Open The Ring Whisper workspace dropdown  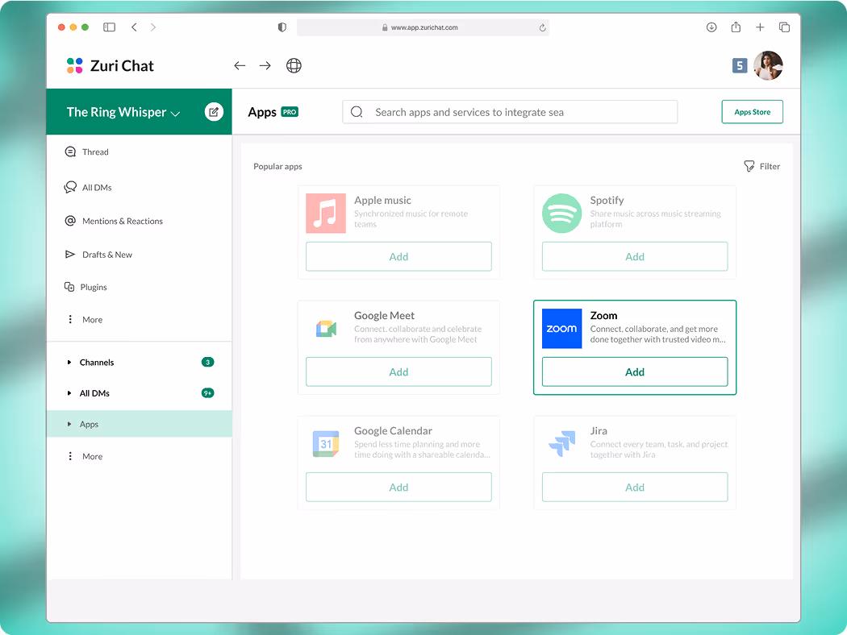pyautogui.click(x=123, y=112)
